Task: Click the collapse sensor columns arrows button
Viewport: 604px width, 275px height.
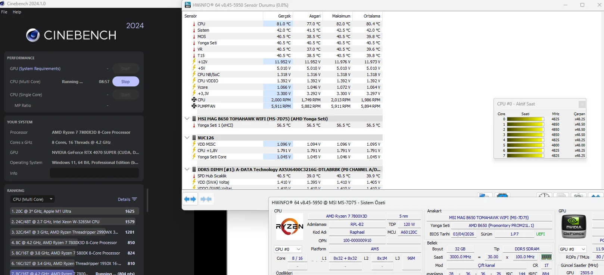Action: [206, 199]
